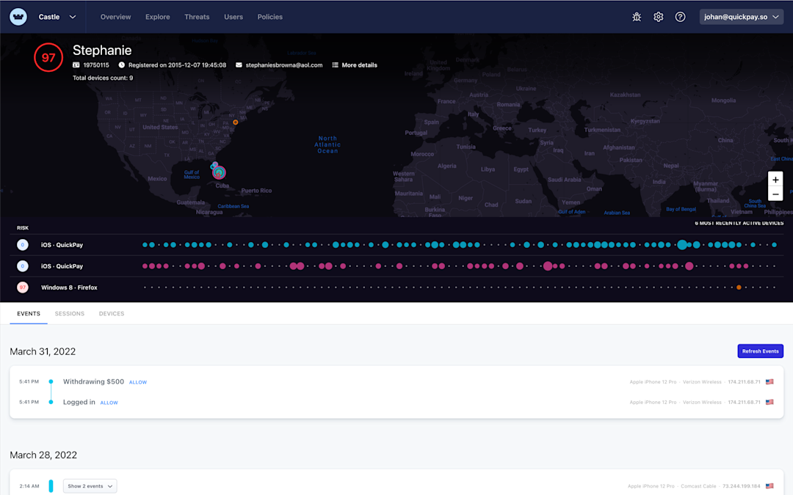This screenshot has height=495, width=793.
Task: Click IP 73.244.199.184
Action: [x=741, y=486]
